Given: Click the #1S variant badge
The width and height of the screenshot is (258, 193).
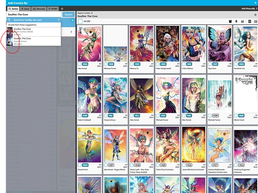Looking at the screenshot, I should point(189,165).
